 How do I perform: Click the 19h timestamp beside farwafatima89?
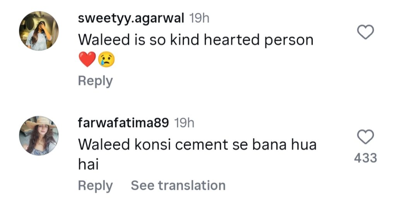184,123
